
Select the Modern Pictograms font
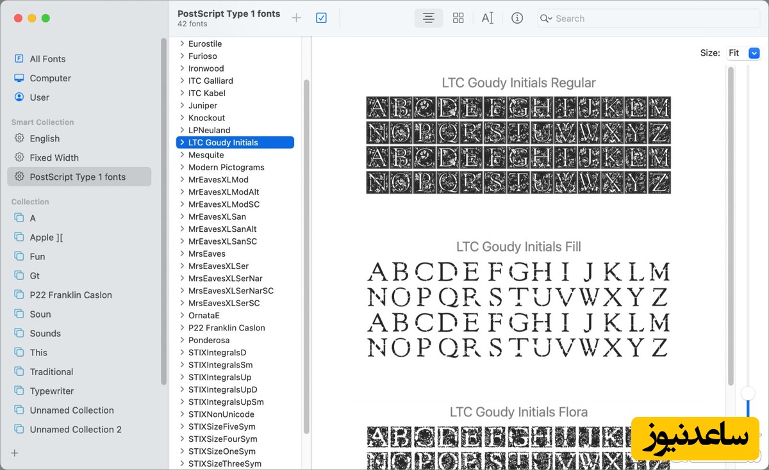[226, 167]
